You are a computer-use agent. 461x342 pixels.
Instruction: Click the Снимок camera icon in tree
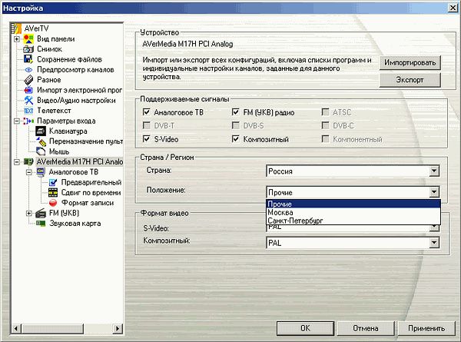pyautogui.click(x=28, y=49)
